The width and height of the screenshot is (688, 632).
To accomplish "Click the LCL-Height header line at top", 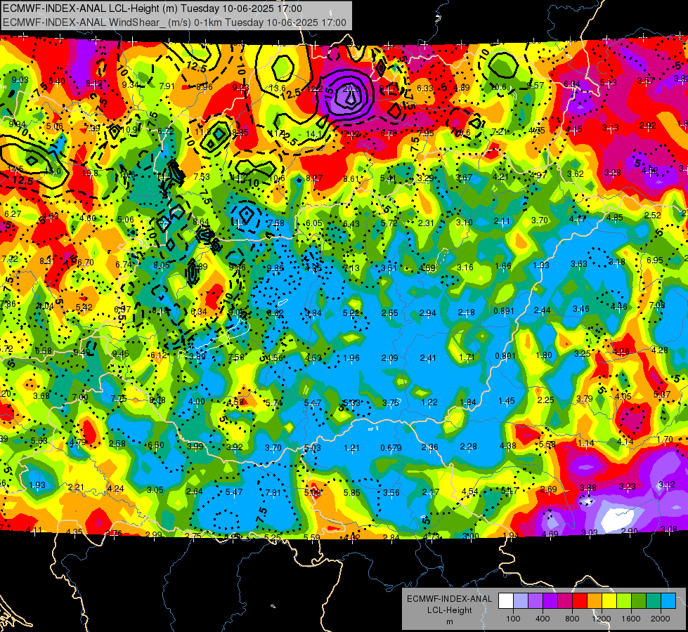I will [x=152, y=8].
